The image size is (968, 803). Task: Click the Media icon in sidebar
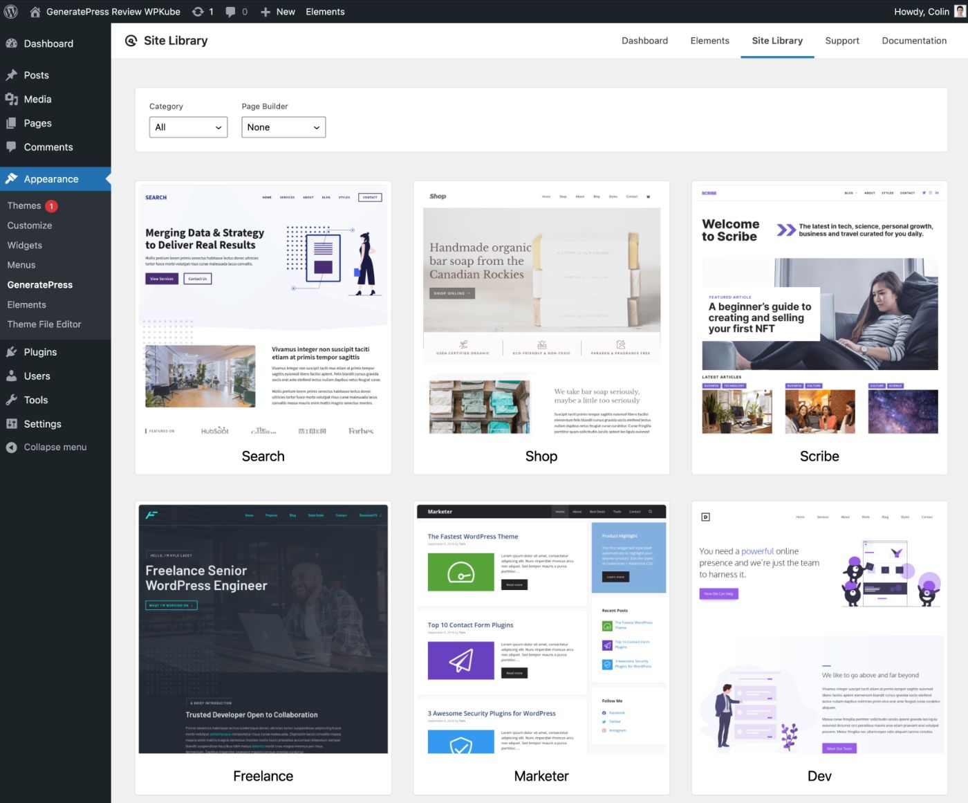11,99
